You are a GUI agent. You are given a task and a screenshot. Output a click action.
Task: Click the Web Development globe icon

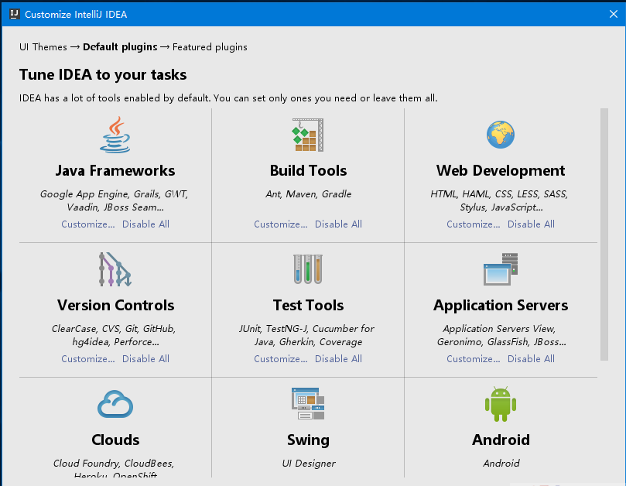pyautogui.click(x=501, y=135)
